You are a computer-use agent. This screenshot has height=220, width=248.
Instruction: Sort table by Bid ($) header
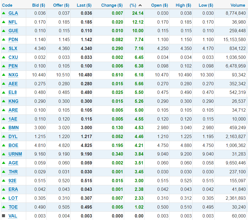pyautogui.click(x=39, y=5)
